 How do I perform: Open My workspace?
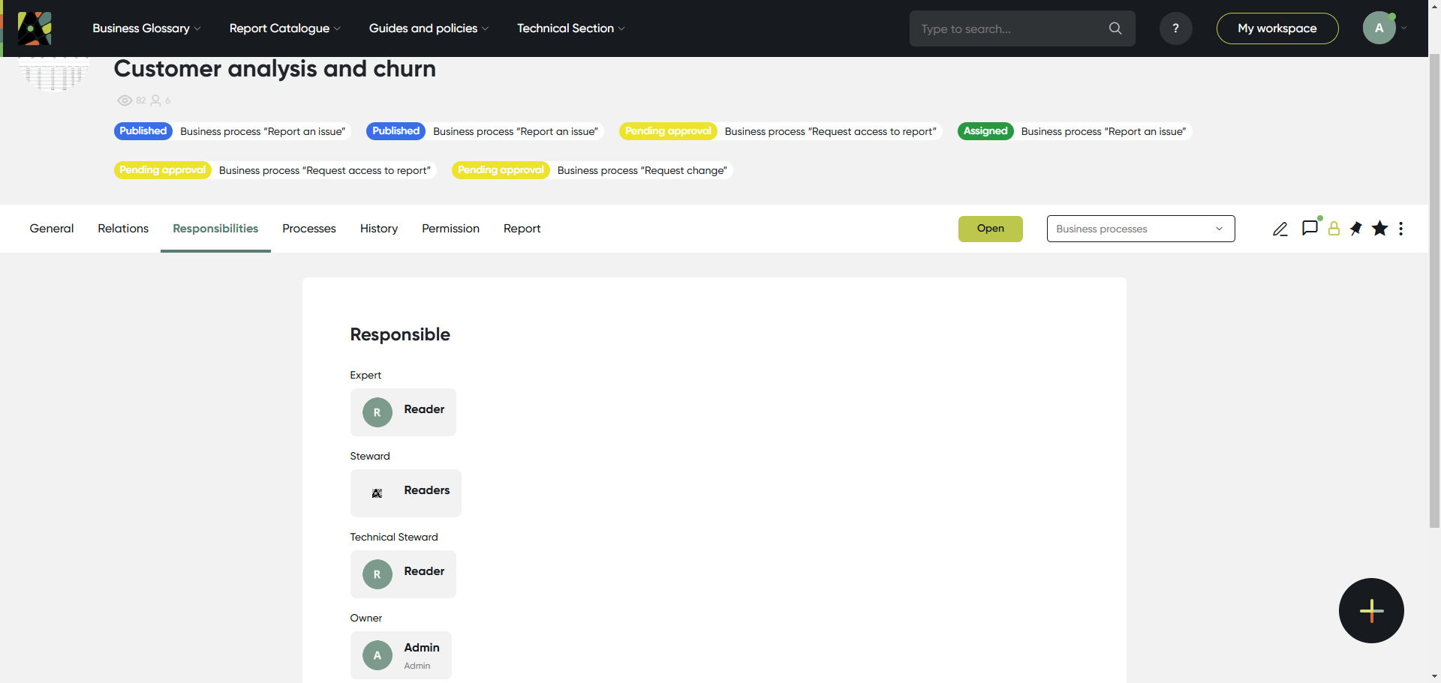click(1277, 28)
